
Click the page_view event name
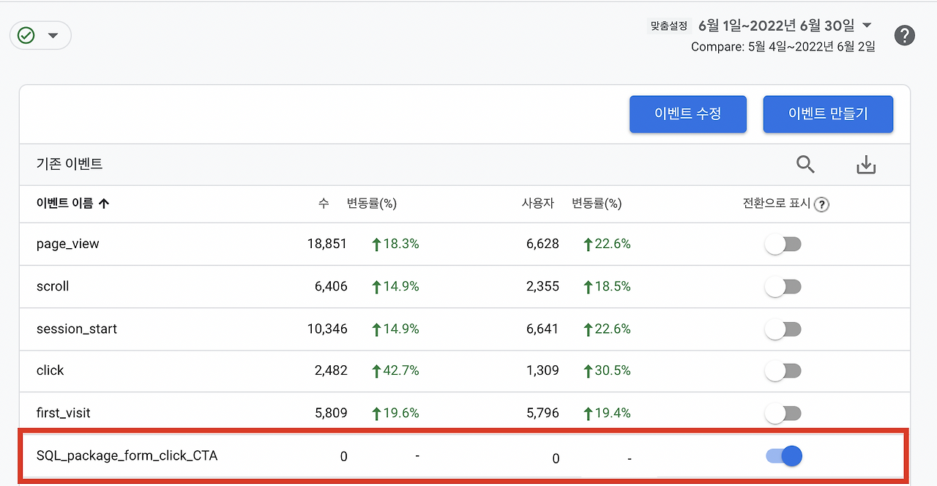pos(67,244)
